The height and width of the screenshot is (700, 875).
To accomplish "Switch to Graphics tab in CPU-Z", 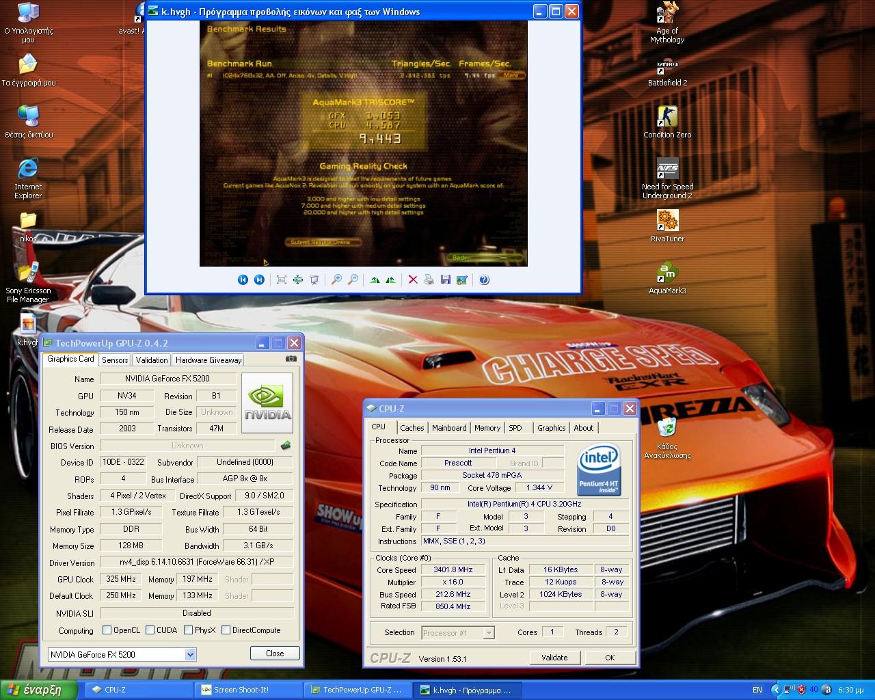I will (551, 428).
